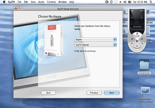
Task: Click the fast-forward button on the remote
Action: (x=142, y=39)
